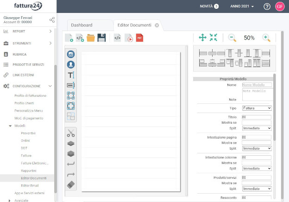
Task: View the model source code icon
Action: click(117, 38)
